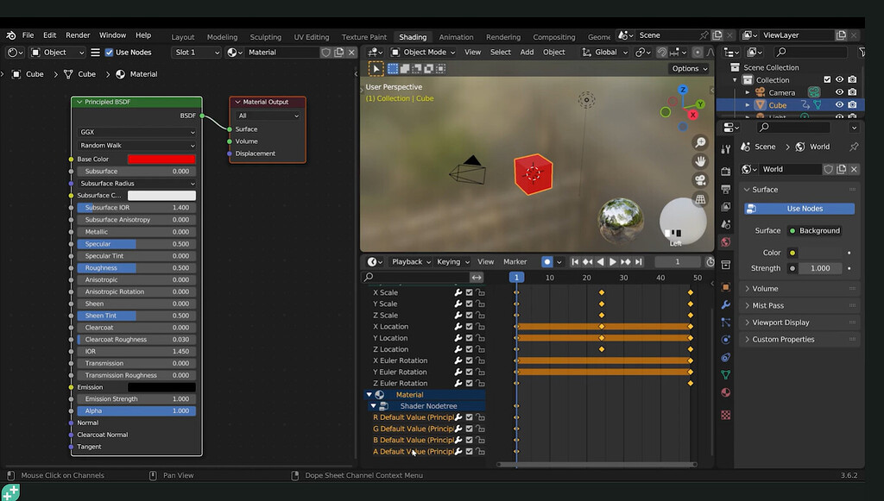
Task: Open the Material Properties checkered sphere tab
Action: [724, 392]
